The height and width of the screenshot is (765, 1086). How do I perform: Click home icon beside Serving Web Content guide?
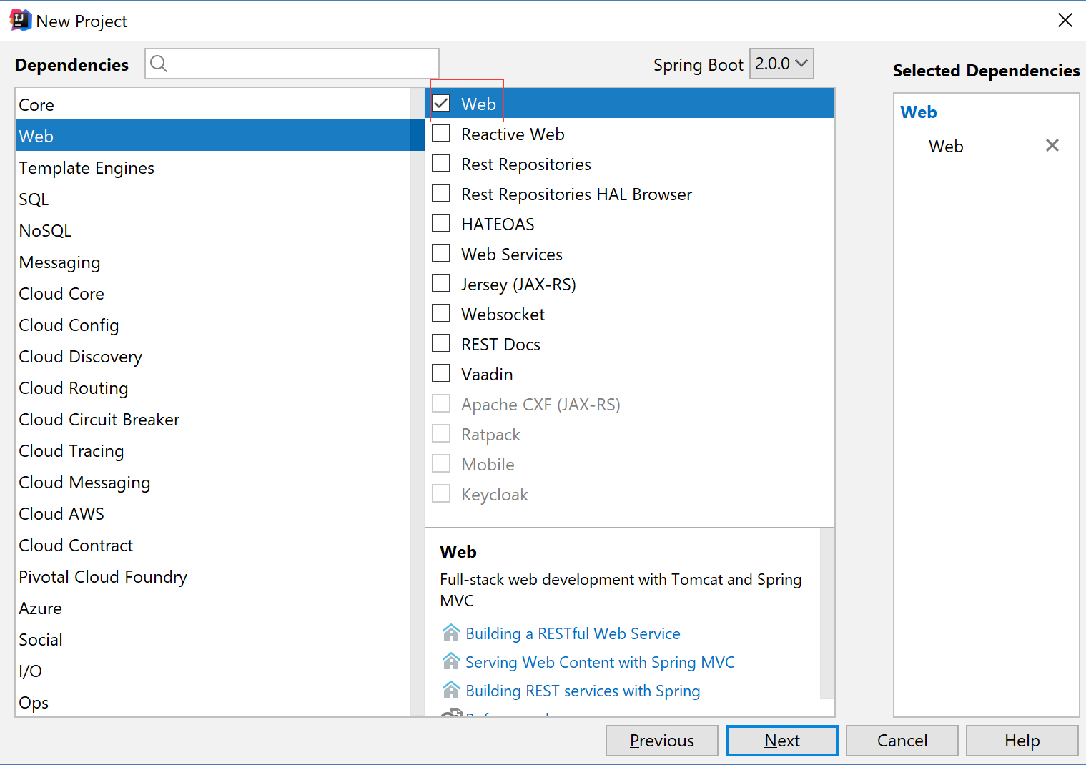point(451,661)
